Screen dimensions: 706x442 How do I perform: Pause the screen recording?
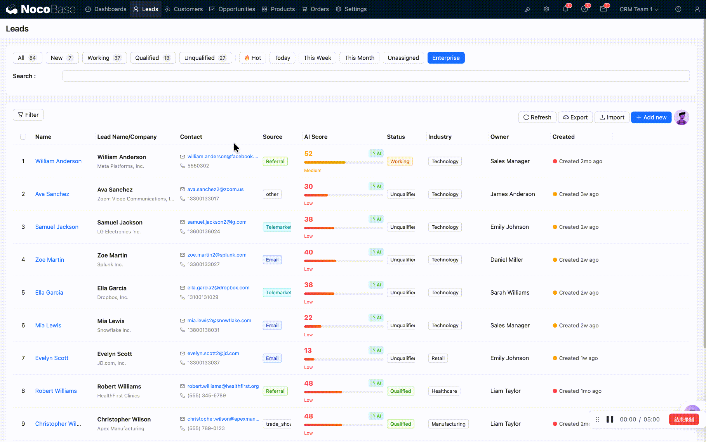[610, 420]
